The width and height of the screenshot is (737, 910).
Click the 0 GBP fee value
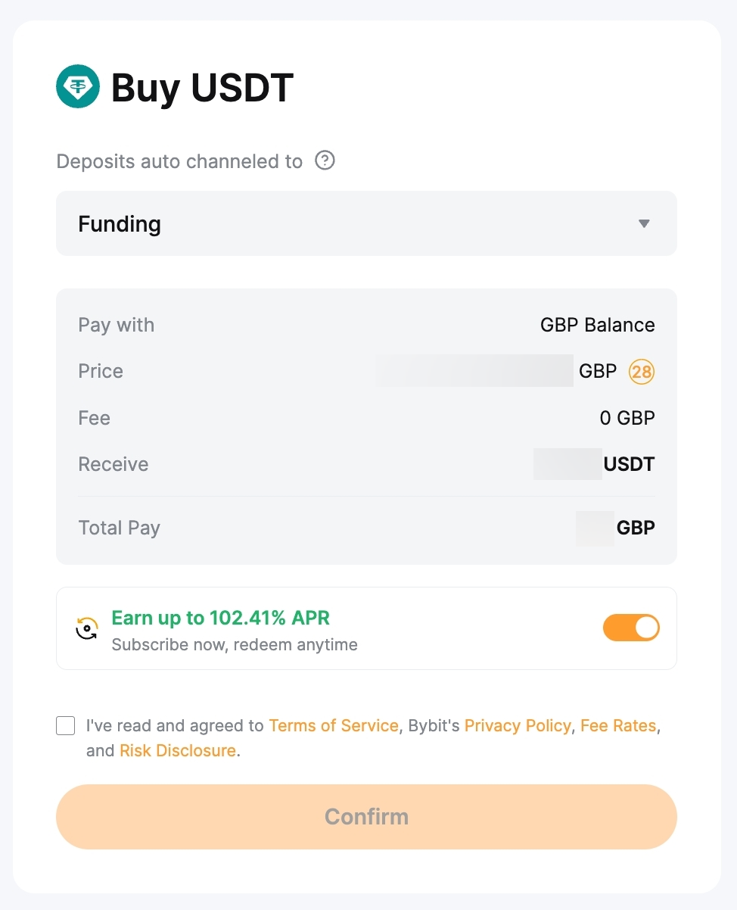(x=627, y=418)
